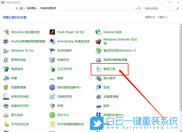Image resolution: width=182 pixels, height=132 pixels.
Task: Open the 文件资源管理器选项 icon
Action: [x=52, y=124]
